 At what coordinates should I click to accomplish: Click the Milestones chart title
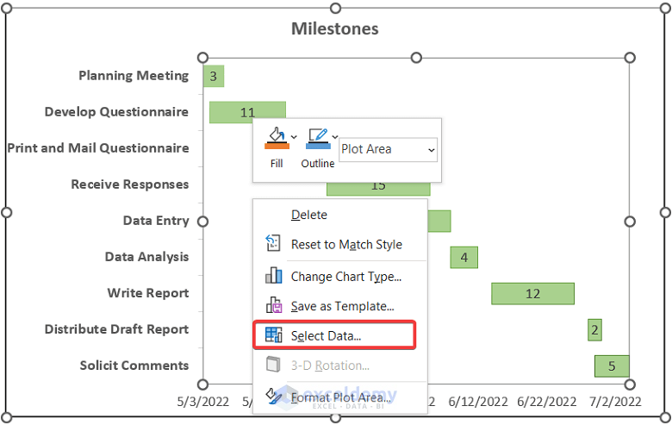coord(334,28)
